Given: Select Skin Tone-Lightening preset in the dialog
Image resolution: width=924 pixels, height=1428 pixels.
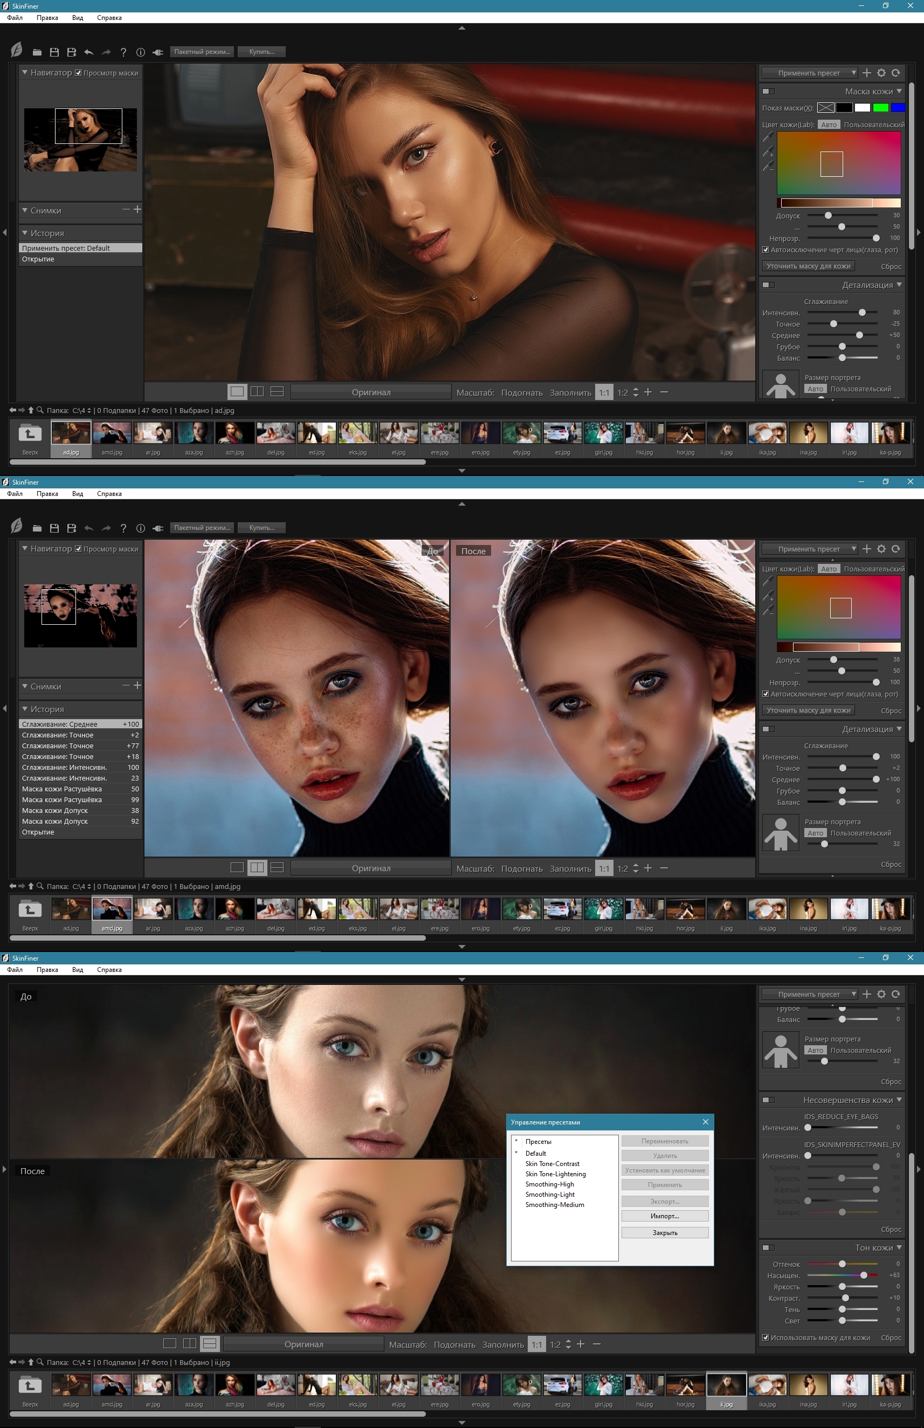Looking at the screenshot, I should pyautogui.click(x=556, y=1174).
